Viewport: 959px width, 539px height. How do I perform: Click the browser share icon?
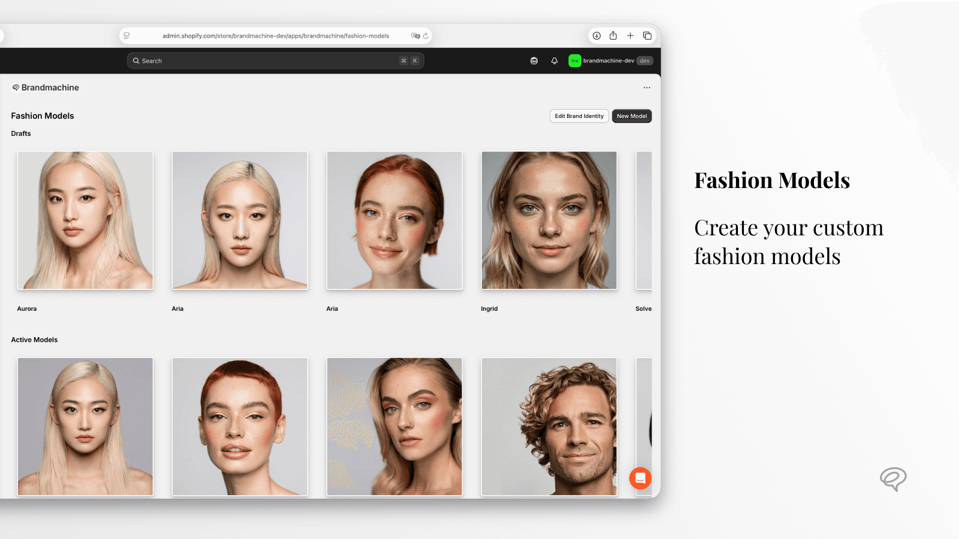pos(613,36)
